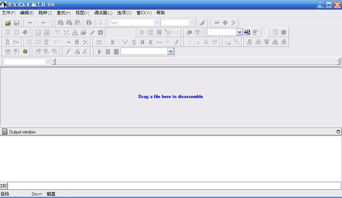Open a file with the yellow folder icon
Image resolution: width=342 pixels, height=198 pixels.
pyautogui.click(x=8, y=23)
